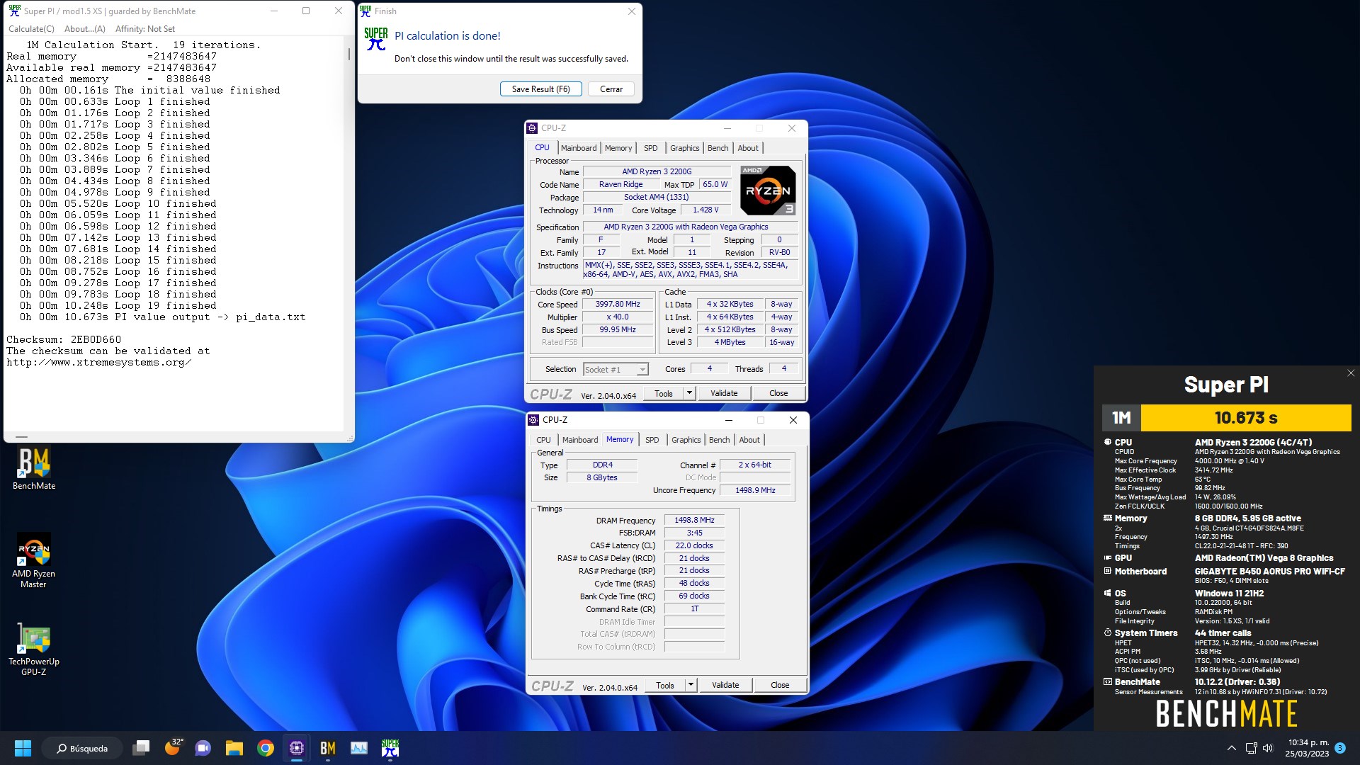Select Memory tab in upper CPU-Z
1360x765 pixels.
point(618,148)
